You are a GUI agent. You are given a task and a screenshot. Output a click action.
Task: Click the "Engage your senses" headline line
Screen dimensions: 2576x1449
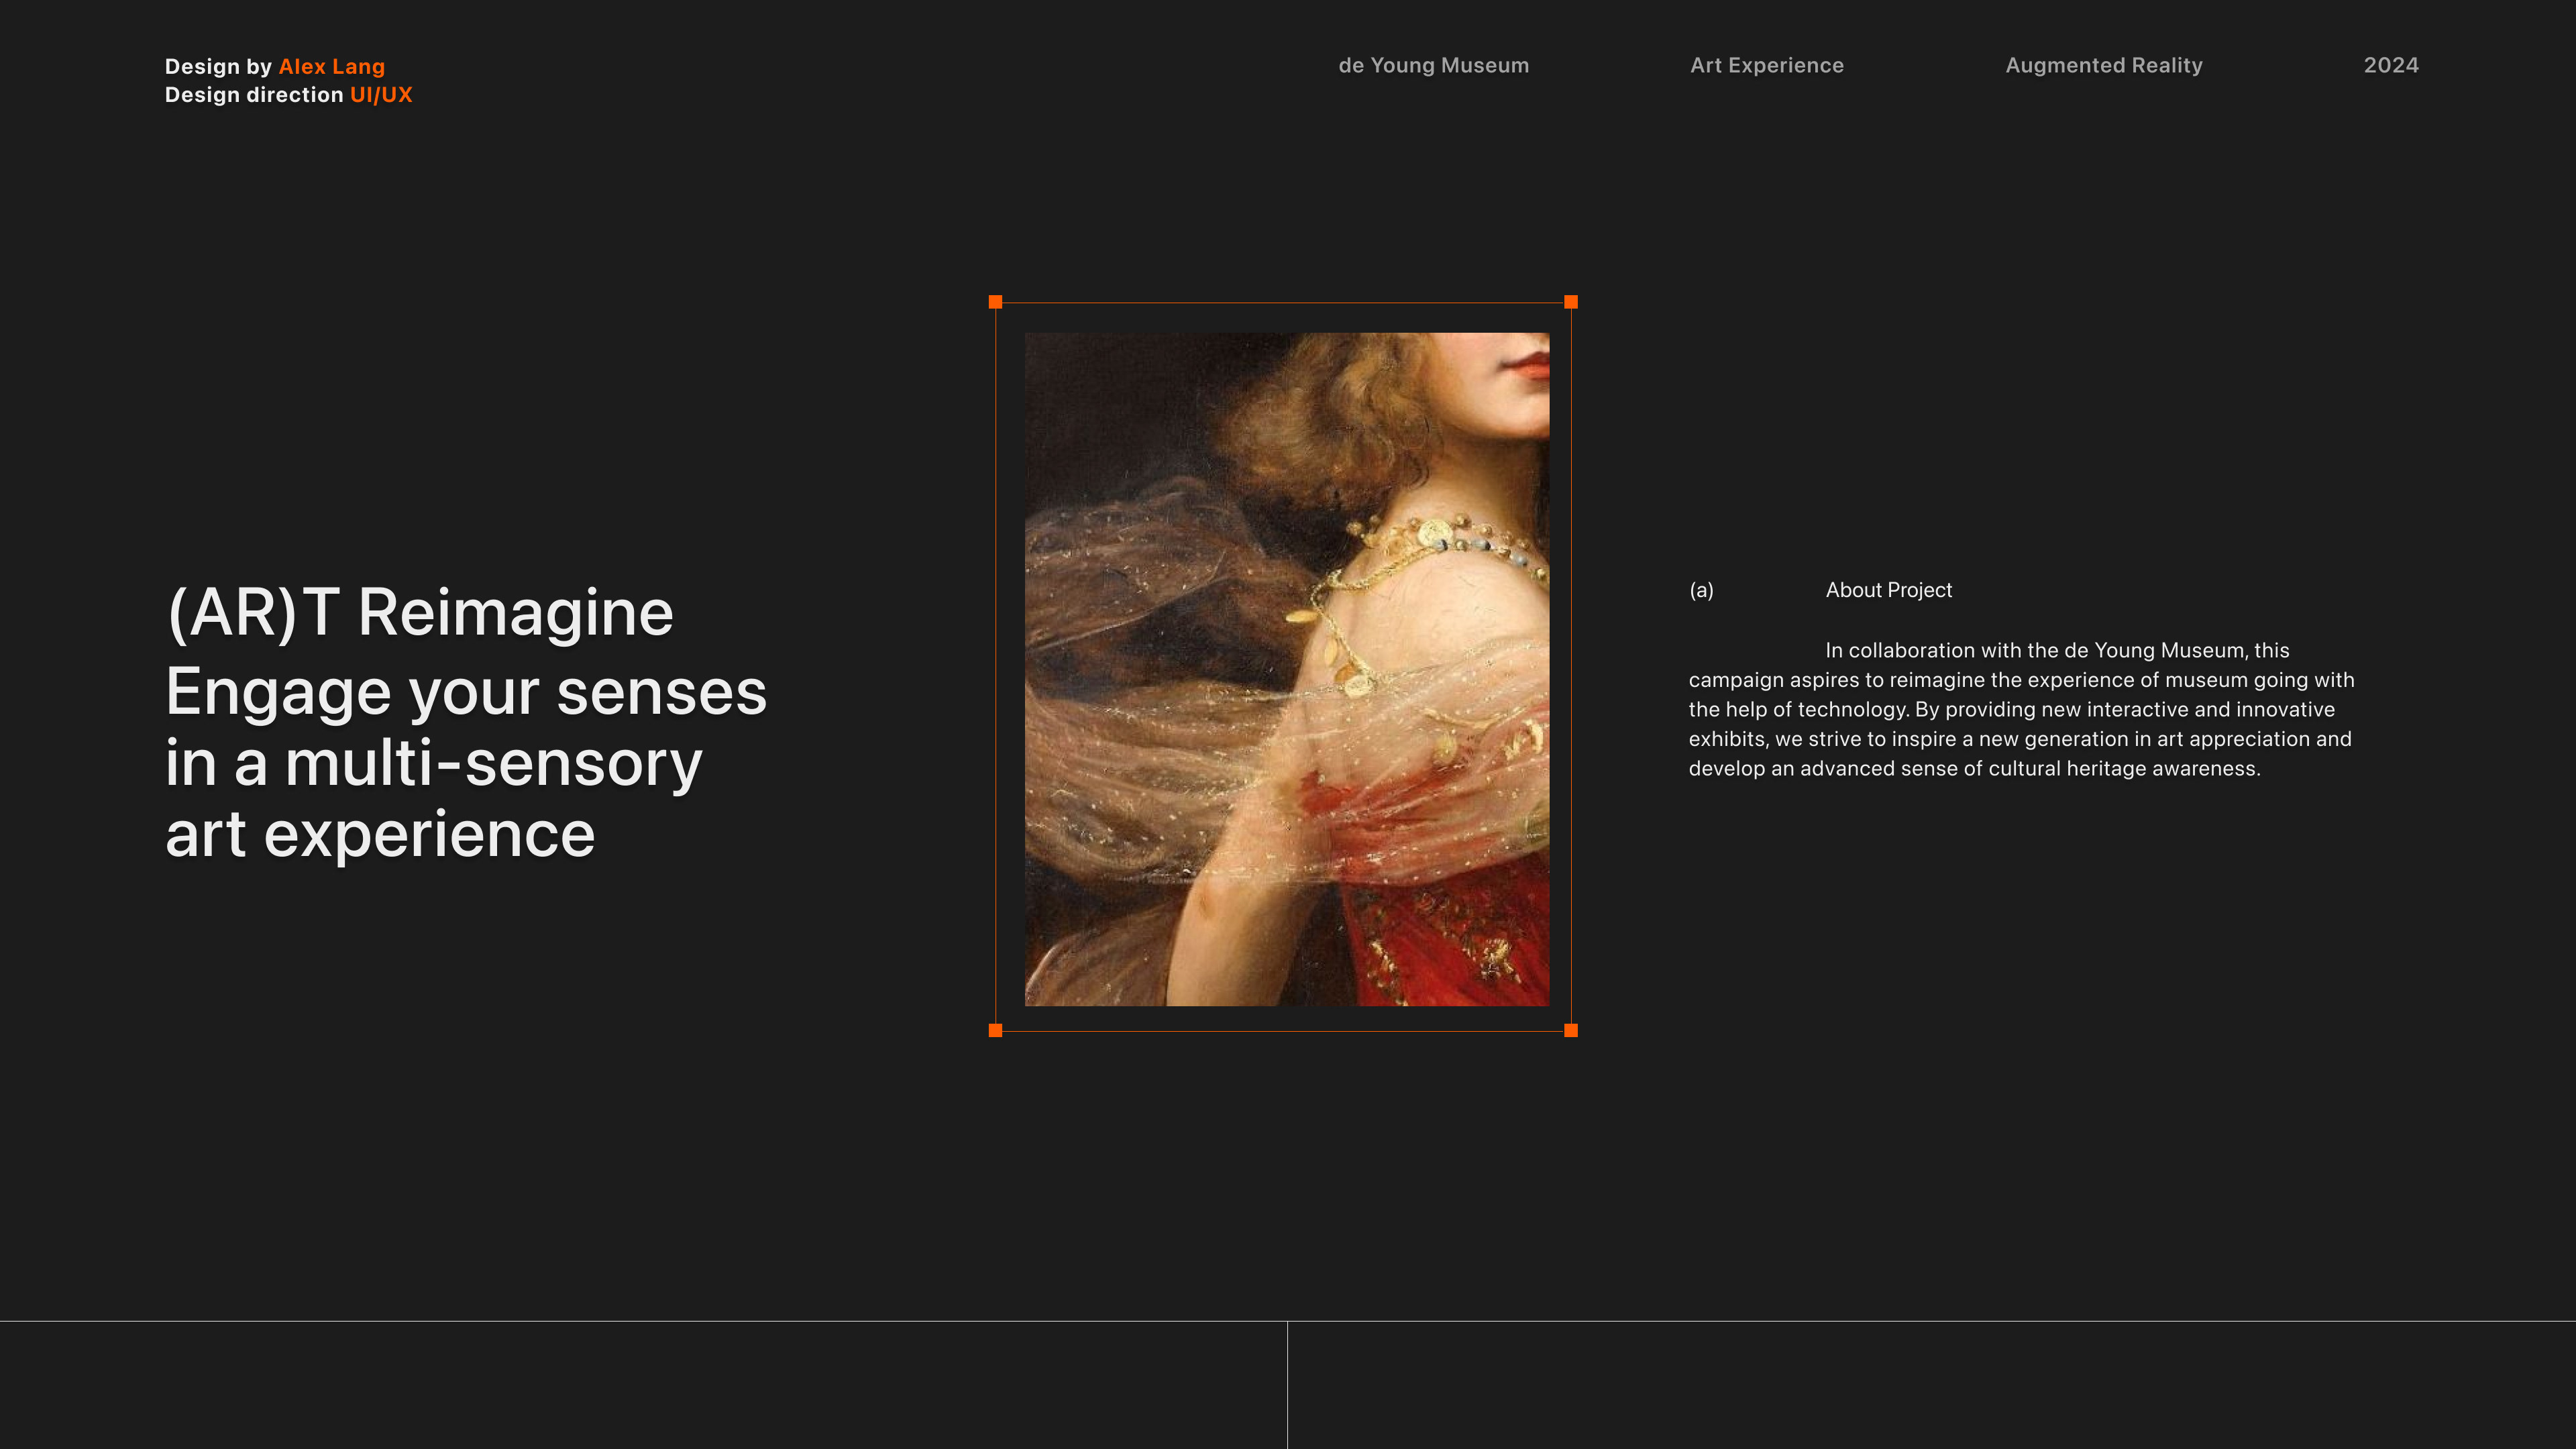tap(466, 692)
